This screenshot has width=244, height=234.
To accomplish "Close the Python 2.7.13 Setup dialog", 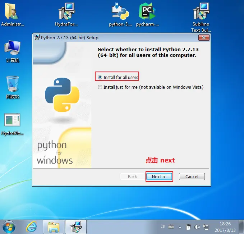I will pyautogui.click(x=204, y=37).
